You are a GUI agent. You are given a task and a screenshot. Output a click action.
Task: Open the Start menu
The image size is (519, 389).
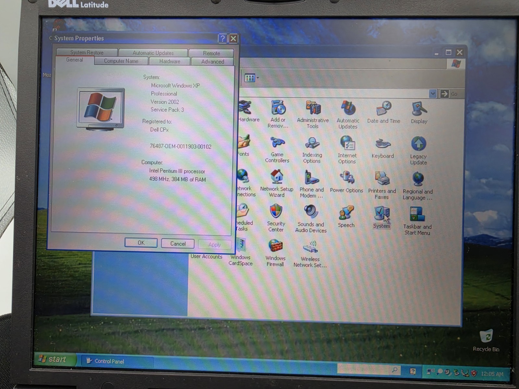(x=54, y=359)
